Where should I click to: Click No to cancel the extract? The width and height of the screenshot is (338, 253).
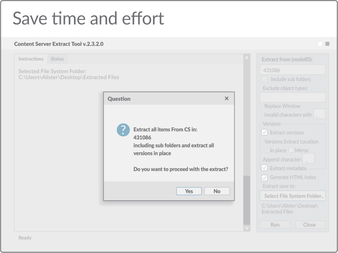click(x=217, y=191)
